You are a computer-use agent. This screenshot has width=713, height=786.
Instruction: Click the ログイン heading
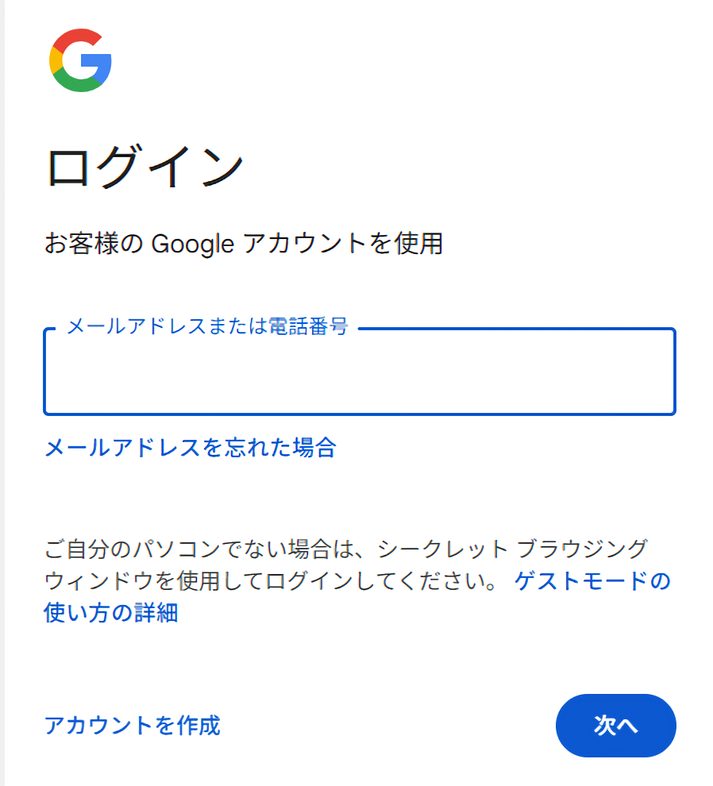(x=144, y=168)
